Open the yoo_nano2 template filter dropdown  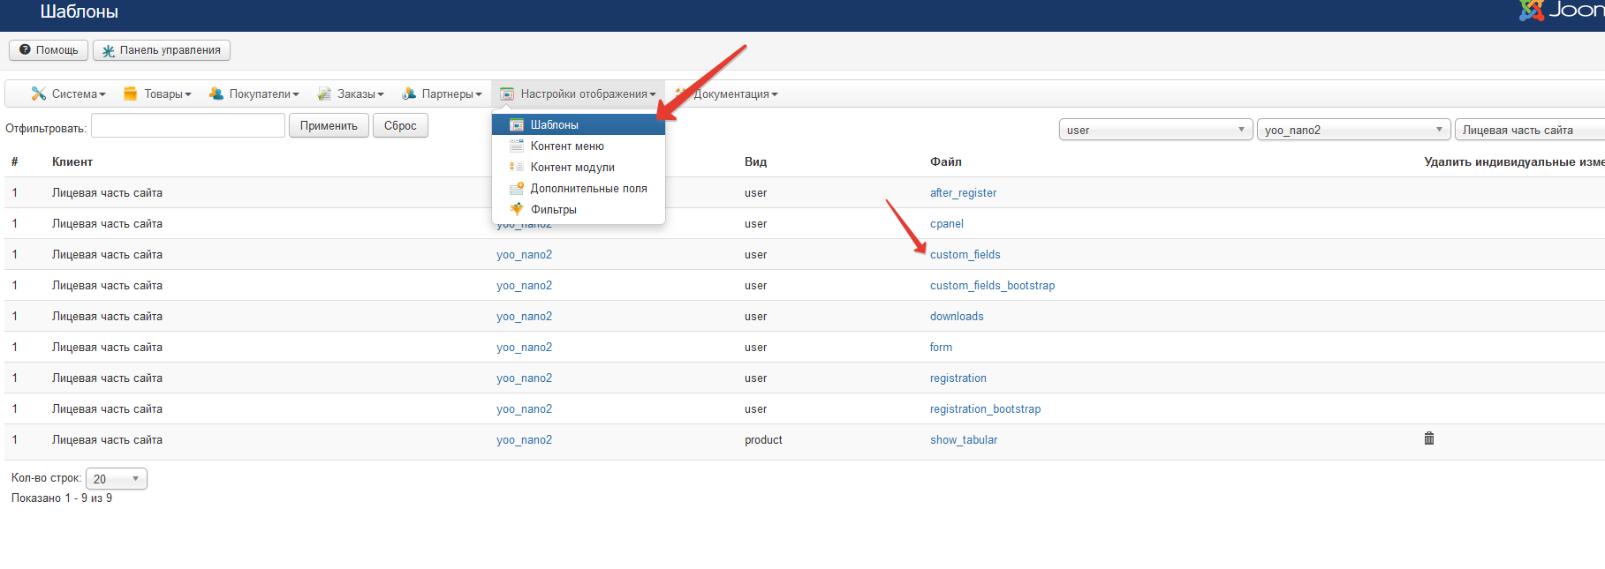click(1353, 130)
